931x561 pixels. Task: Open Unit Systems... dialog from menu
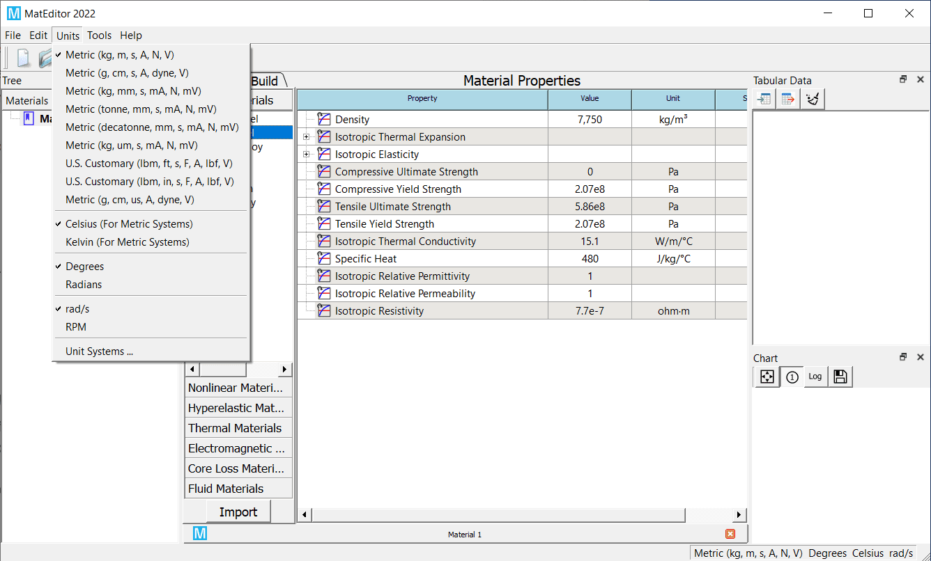pyautogui.click(x=151, y=351)
